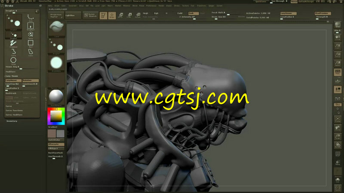Expand the Curve Functions section
The height and width of the screenshot is (193, 344).
14,110
